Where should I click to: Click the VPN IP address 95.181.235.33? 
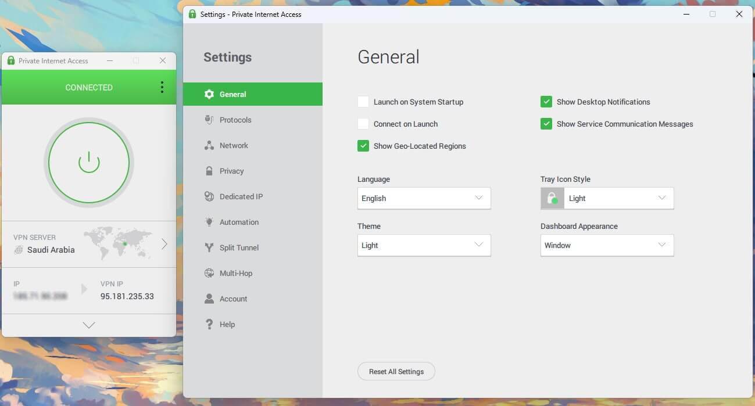[127, 296]
